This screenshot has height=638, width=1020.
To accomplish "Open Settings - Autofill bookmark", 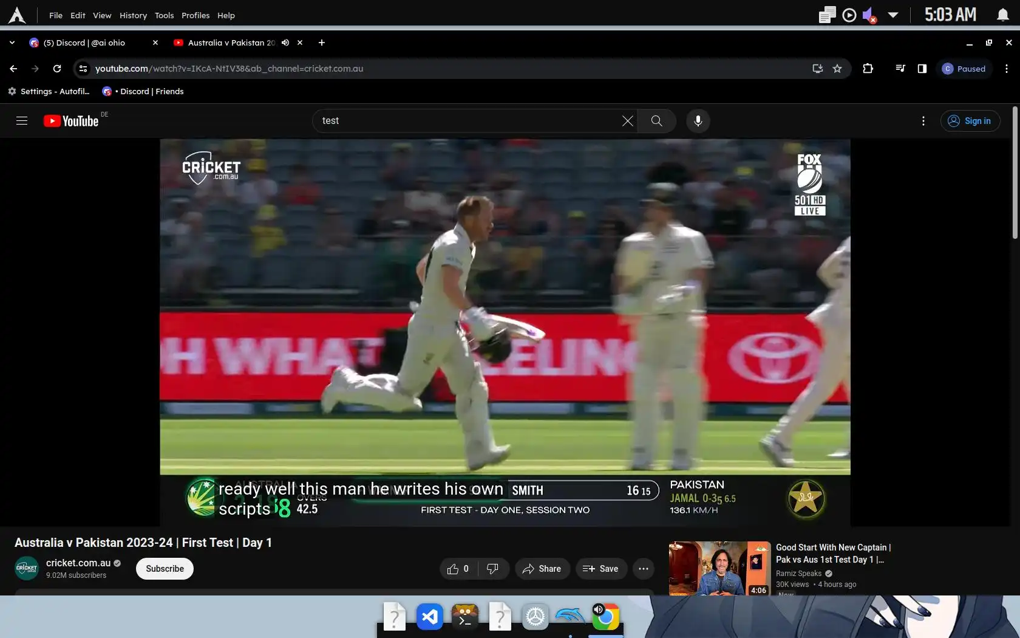I will tap(49, 91).
